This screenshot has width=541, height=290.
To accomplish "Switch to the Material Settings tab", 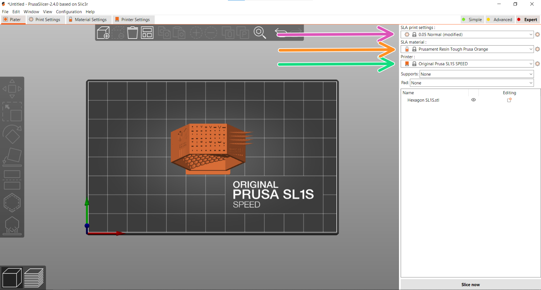I will pyautogui.click(x=88, y=20).
